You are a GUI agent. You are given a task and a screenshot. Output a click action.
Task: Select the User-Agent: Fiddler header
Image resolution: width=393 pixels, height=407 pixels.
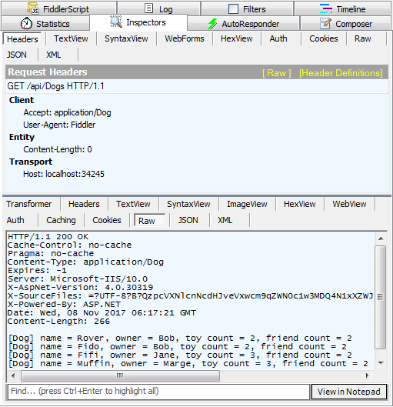click(x=59, y=125)
